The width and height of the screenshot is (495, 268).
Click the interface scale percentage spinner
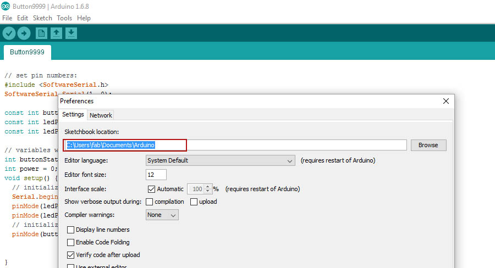pos(200,189)
